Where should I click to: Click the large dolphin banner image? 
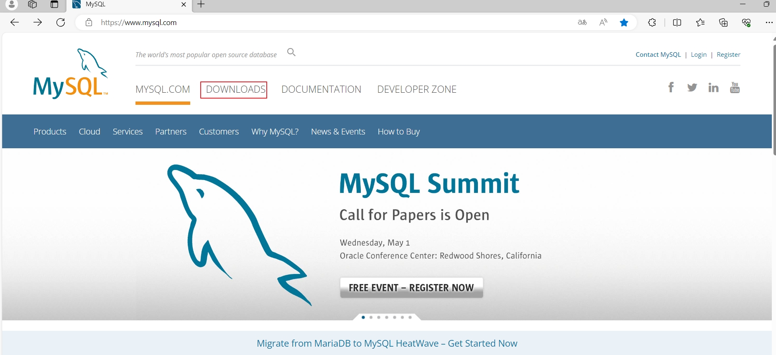click(239, 235)
